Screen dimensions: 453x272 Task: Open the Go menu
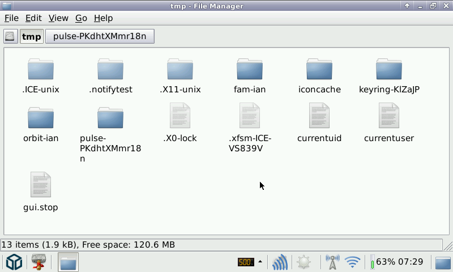coord(81,18)
